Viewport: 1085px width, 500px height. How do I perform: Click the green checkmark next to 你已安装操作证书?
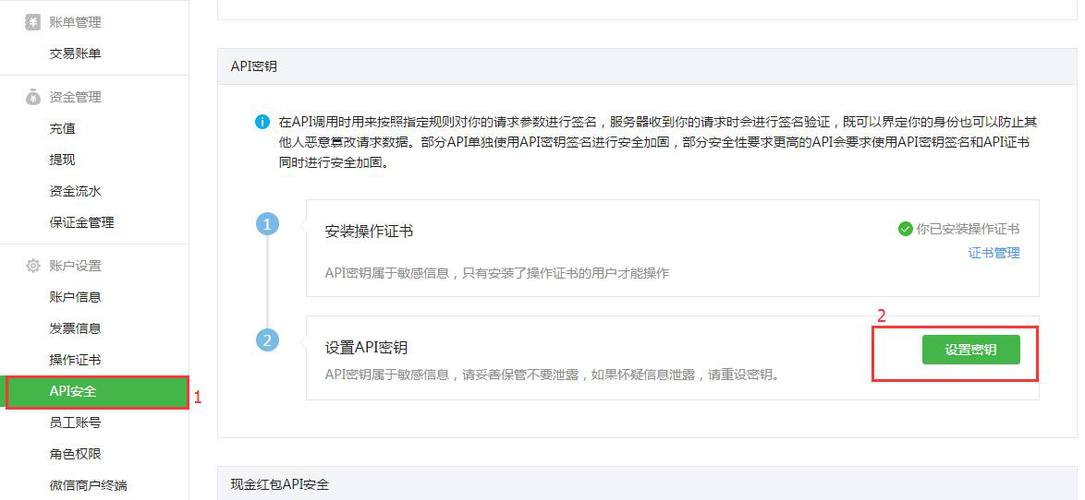[905, 230]
